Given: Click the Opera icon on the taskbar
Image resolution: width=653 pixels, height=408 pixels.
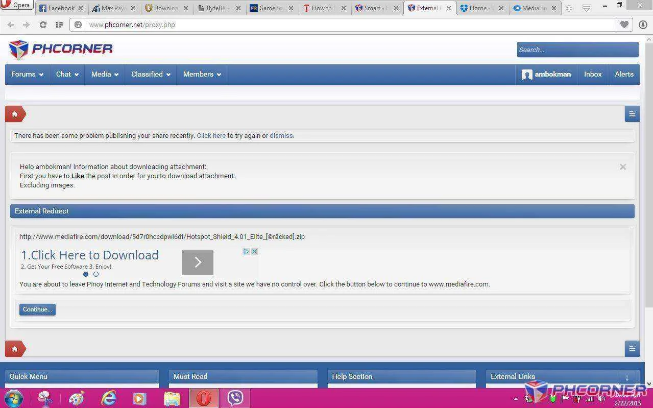Looking at the screenshot, I should coord(204,398).
